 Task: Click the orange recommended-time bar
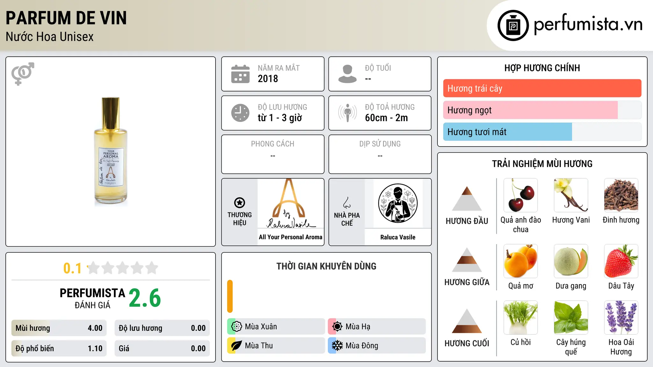pos(230,296)
